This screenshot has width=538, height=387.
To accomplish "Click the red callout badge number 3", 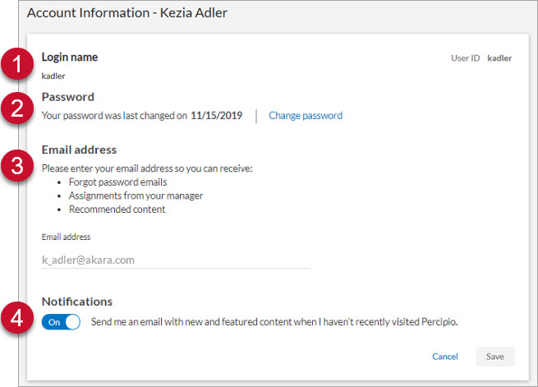I will [x=17, y=165].
